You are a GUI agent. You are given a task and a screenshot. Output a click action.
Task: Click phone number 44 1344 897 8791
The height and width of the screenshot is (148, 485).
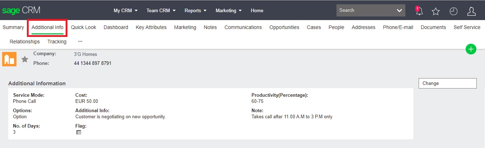click(x=93, y=63)
